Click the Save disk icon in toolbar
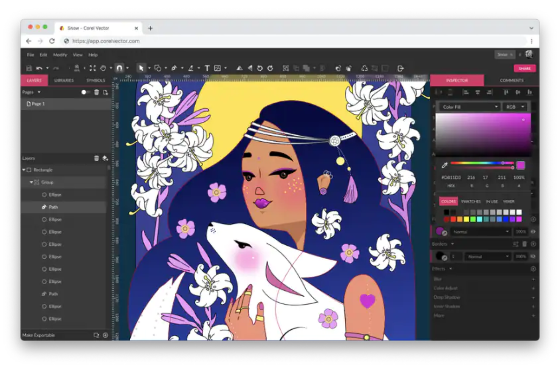This screenshot has height=373, width=560. click(x=29, y=68)
